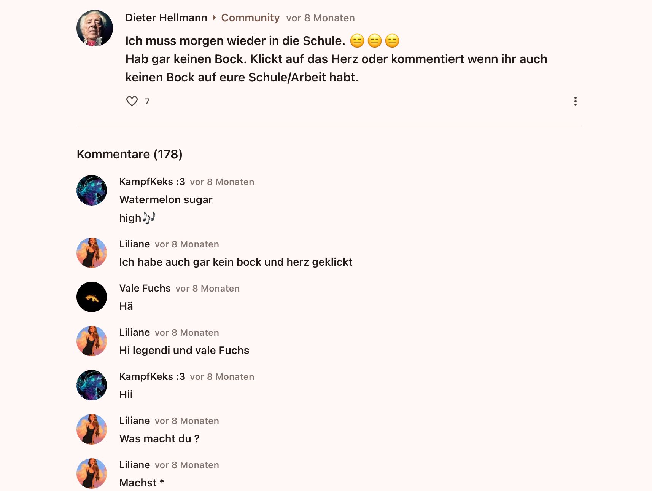The width and height of the screenshot is (652, 491).
Task: Select username KampfKeks :3 on first comment
Action: click(x=152, y=182)
